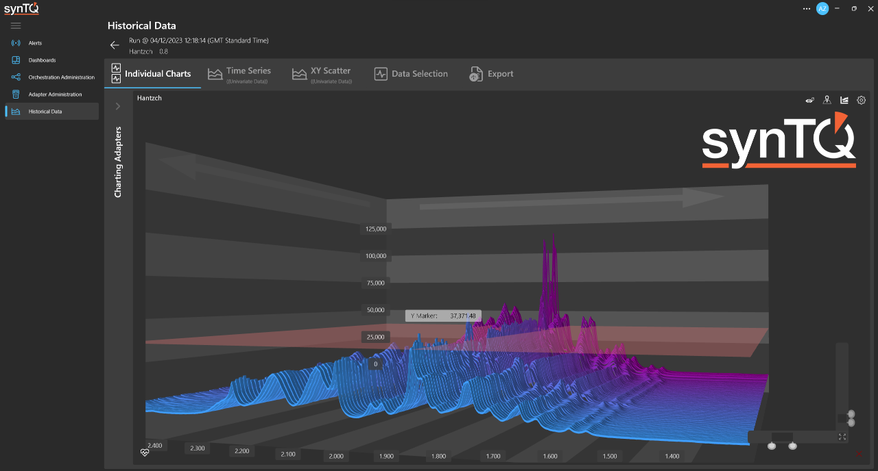Click the fit-to-screen icon near range sliders
The height and width of the screenshot is (471, 878).
pos(843,437)
